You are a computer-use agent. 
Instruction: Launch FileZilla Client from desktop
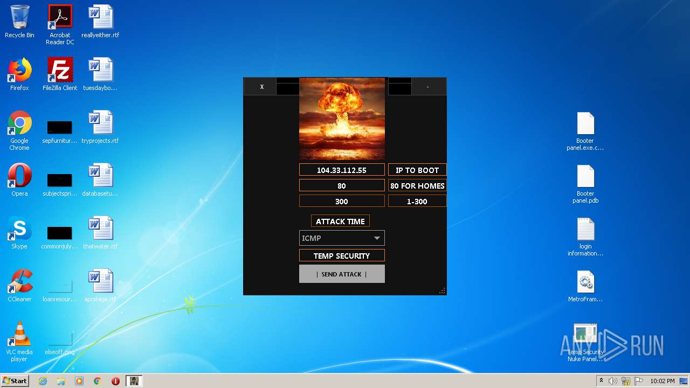coord(60,74)
